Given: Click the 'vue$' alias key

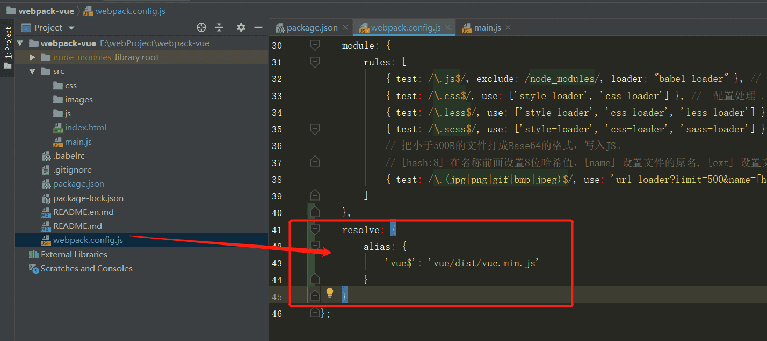Looking at the screenshot, I should pyautogui.click(x=401, y=263).
